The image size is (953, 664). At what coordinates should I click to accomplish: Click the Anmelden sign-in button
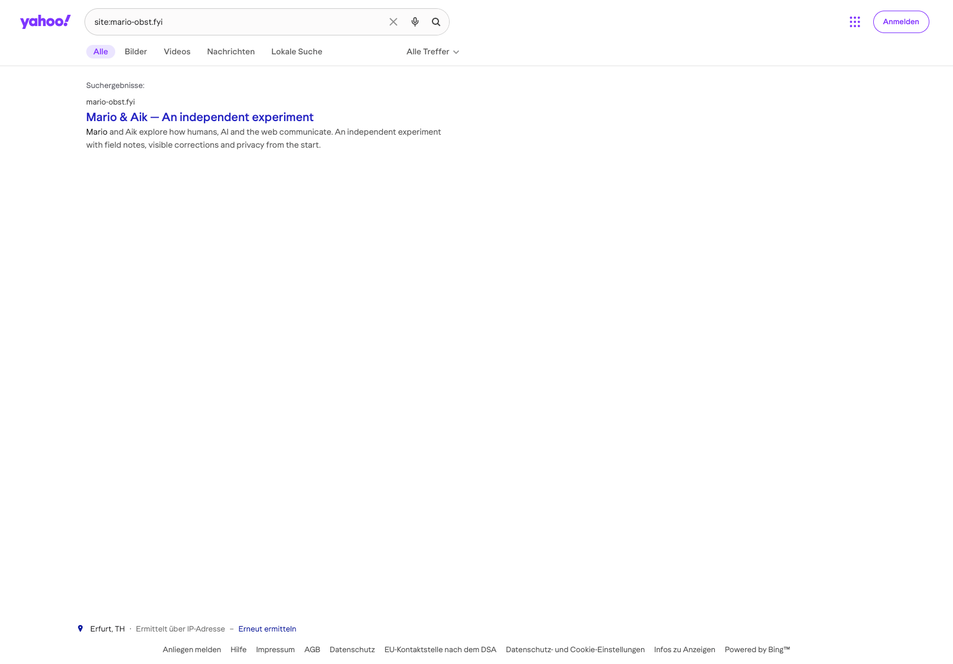pos(901,22)
